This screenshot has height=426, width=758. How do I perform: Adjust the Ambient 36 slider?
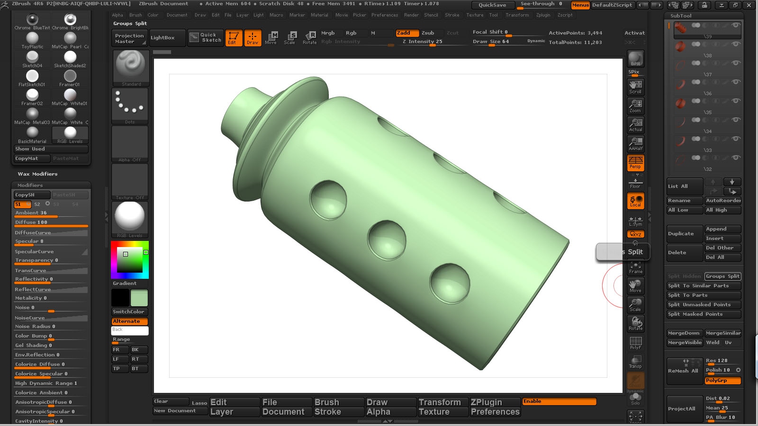[51, 213]
